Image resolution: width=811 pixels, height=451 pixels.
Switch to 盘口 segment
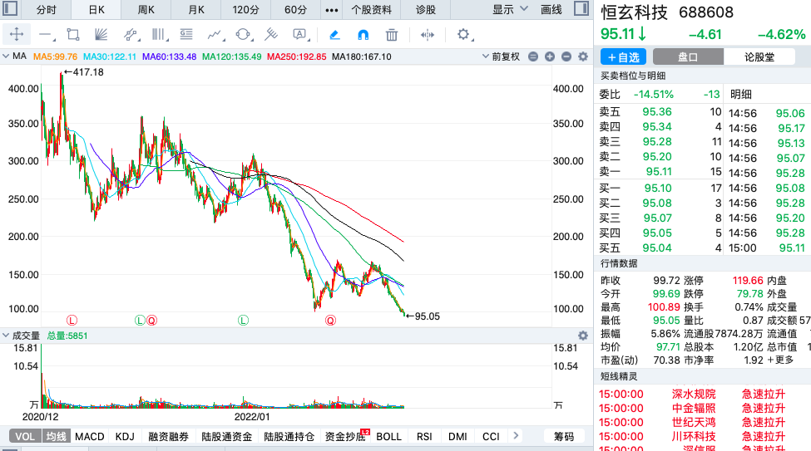(688, 56)
